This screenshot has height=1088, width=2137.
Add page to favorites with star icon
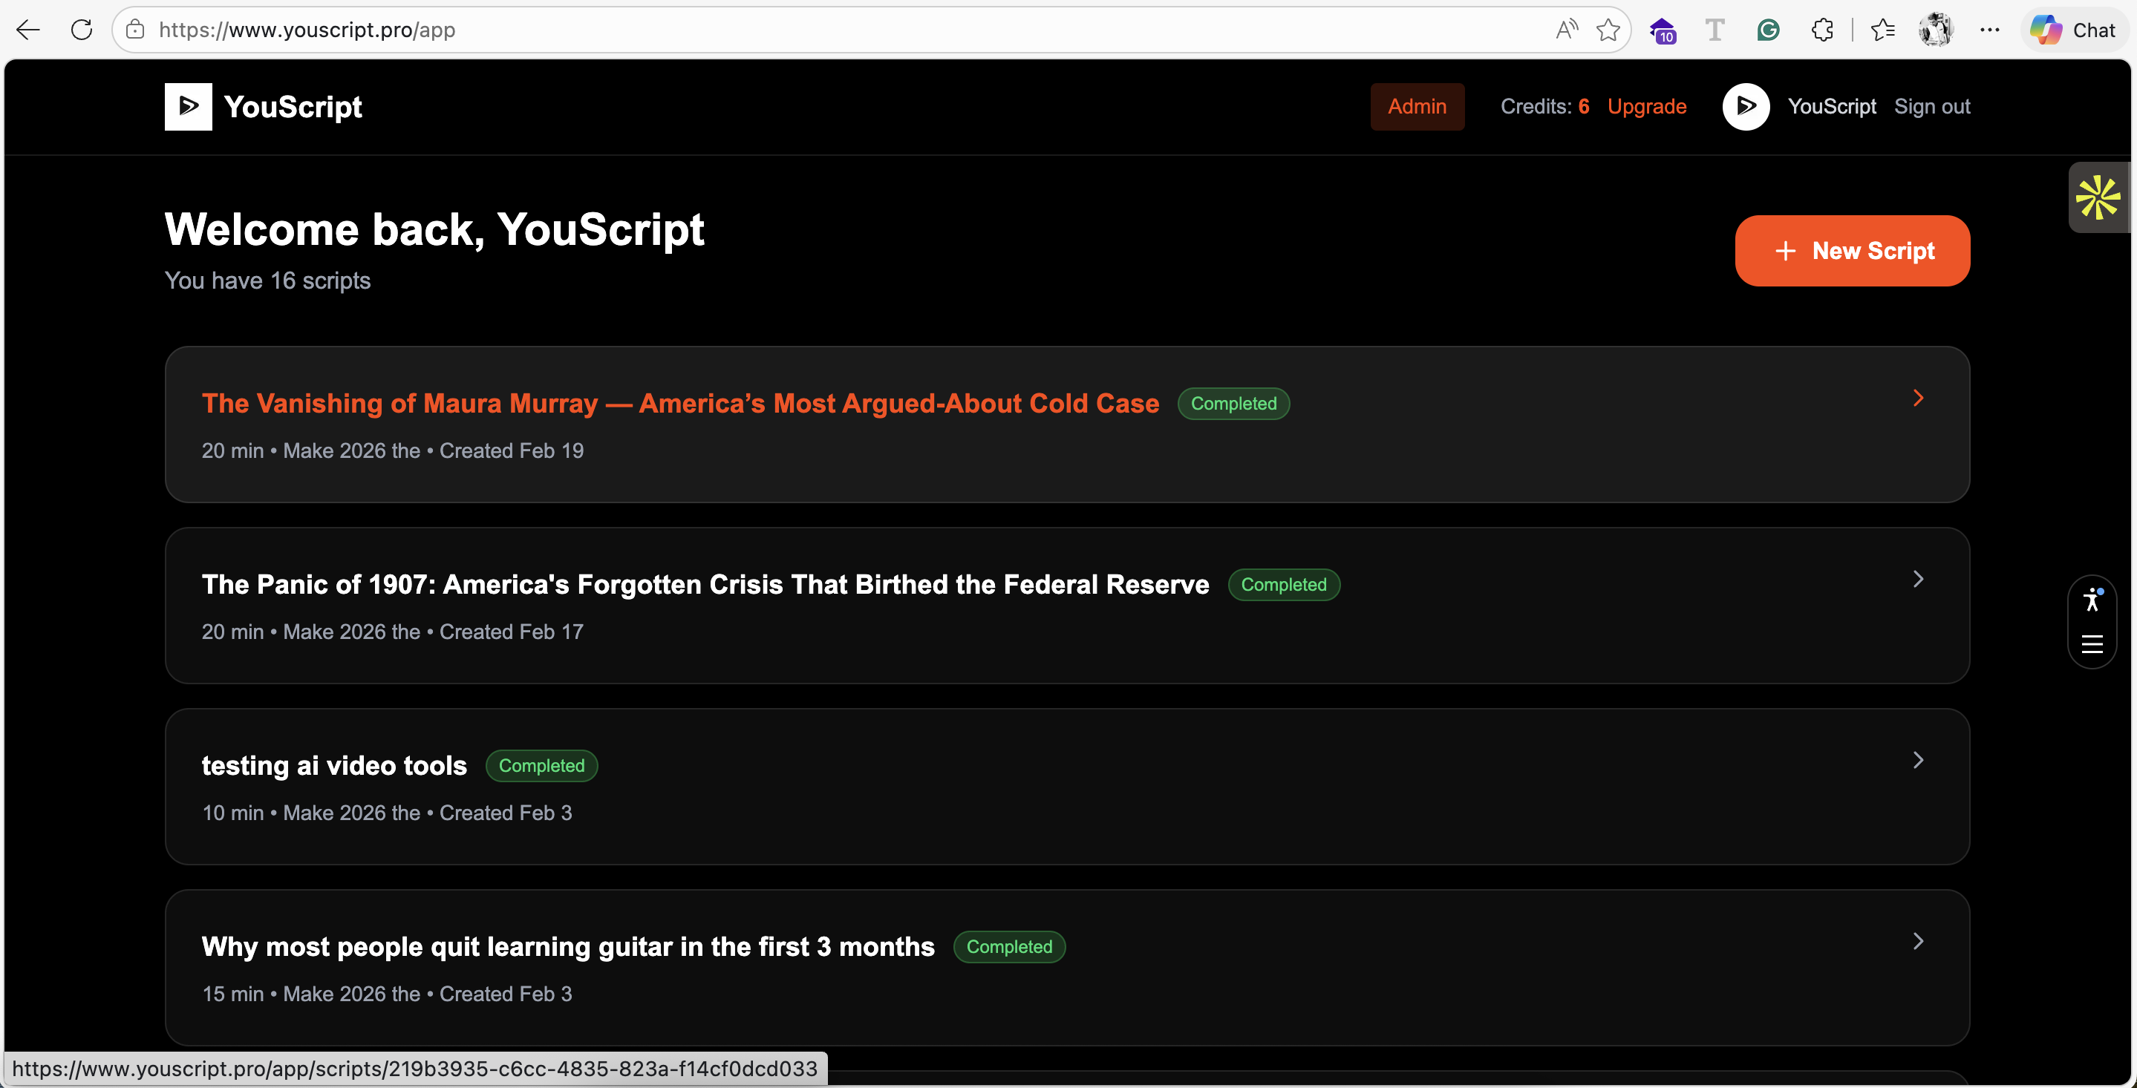1608,30
